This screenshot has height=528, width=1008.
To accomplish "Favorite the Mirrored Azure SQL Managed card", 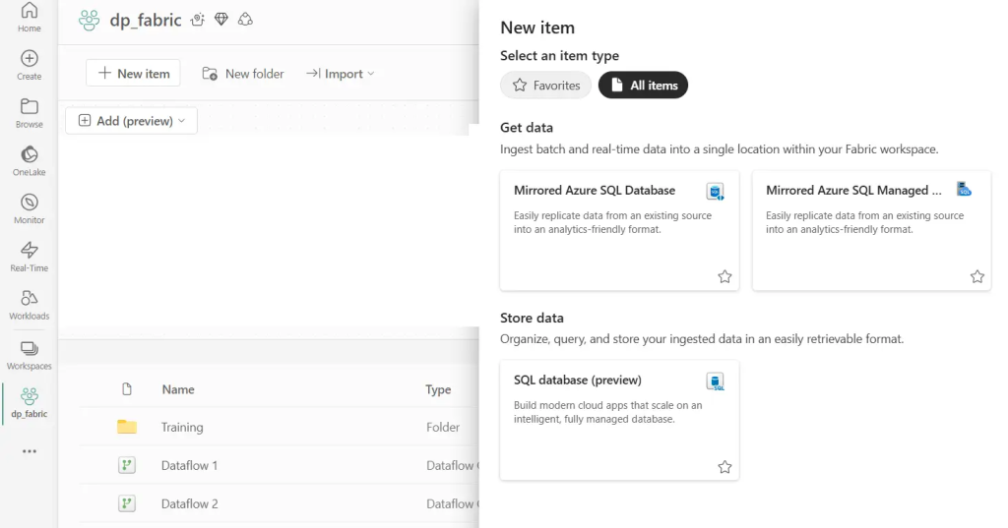I will [977, 277].
